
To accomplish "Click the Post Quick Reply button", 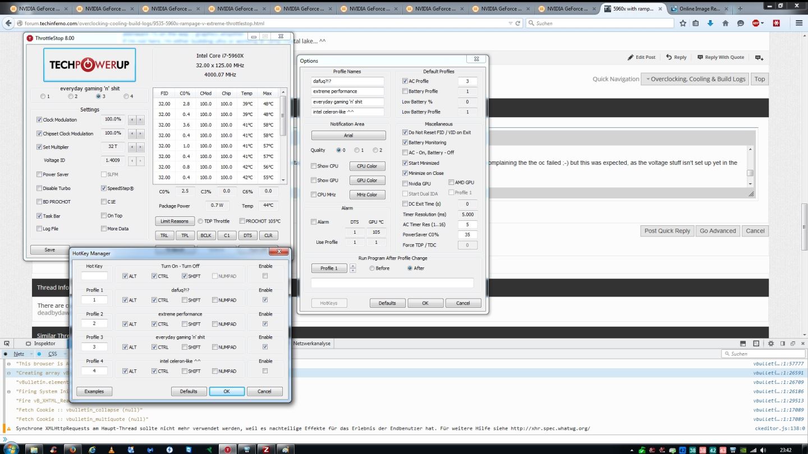I will 667,230.
